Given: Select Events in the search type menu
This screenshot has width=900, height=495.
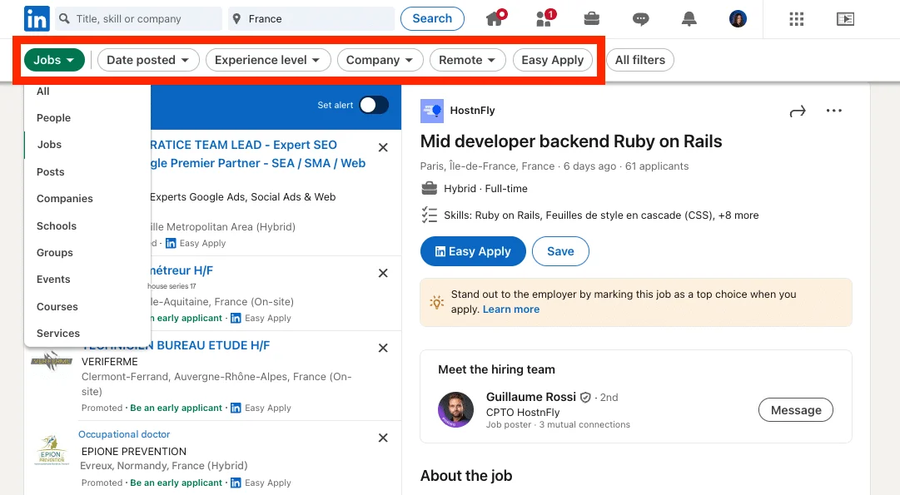Looking at the screenshot, I should 87,280.
